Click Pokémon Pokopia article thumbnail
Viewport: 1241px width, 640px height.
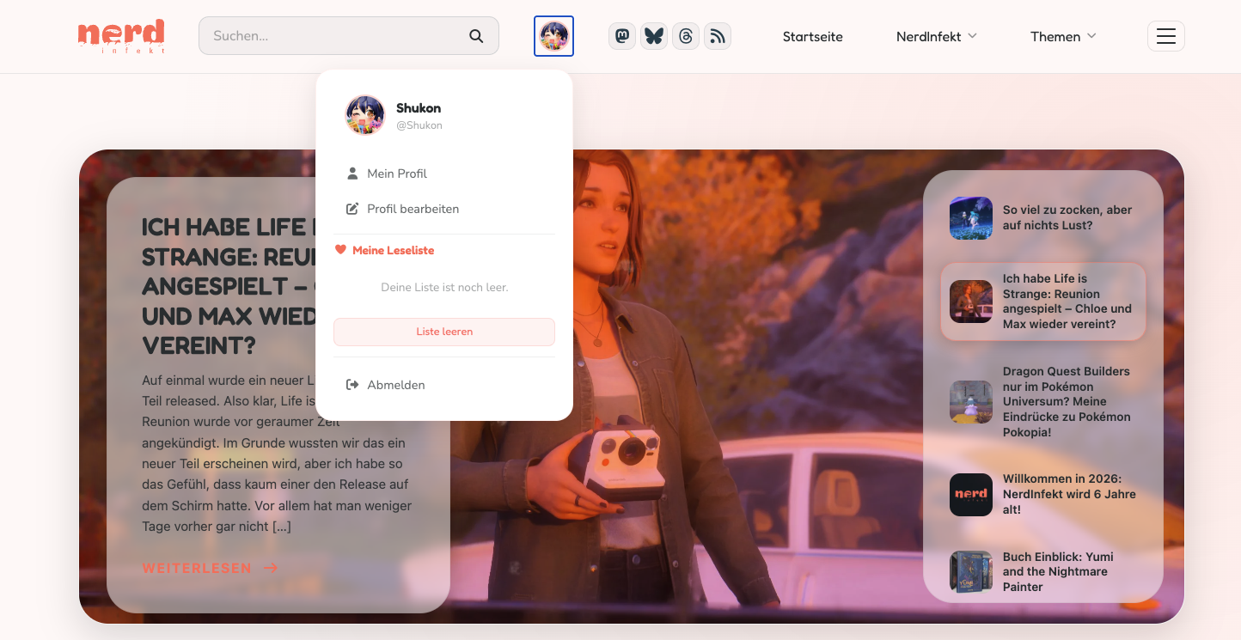(x=971, y=402)
